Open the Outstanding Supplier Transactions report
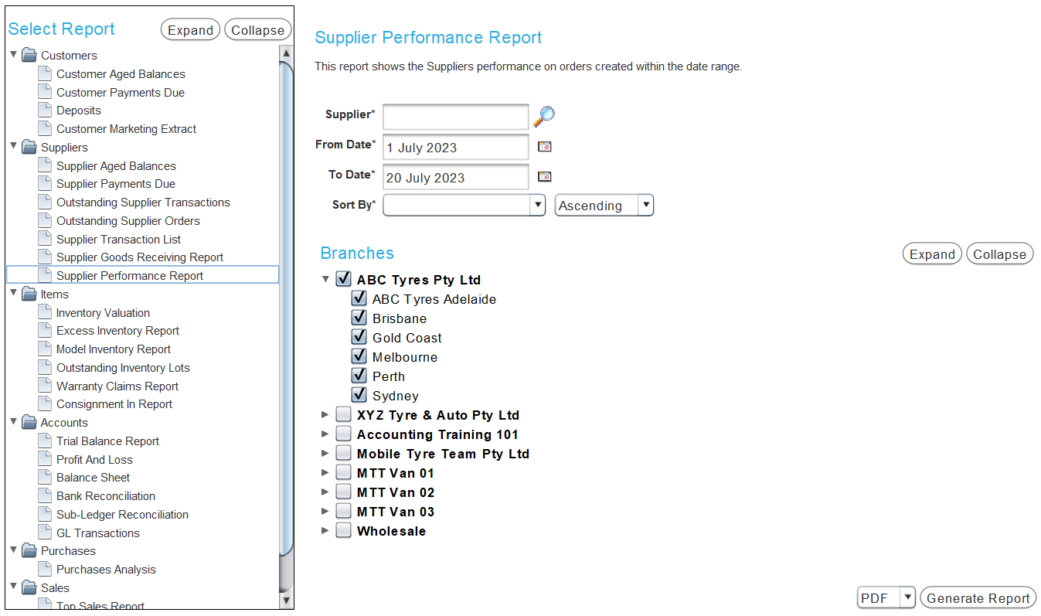This screenshot has height=616, width=1041. (x=143, y=202)
